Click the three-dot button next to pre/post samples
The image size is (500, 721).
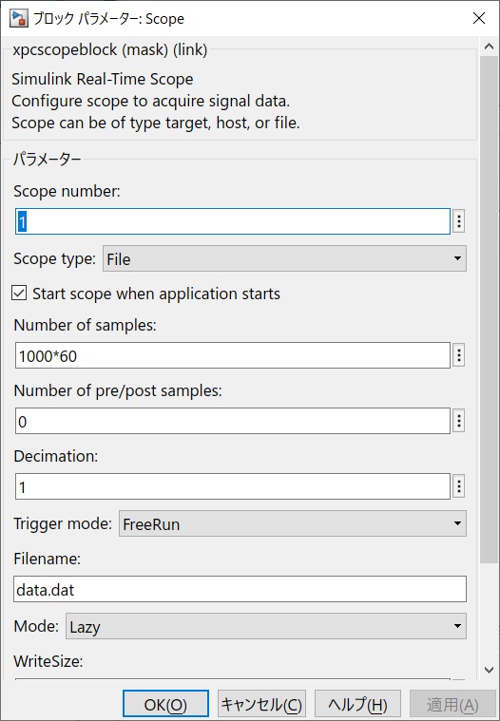458,421
